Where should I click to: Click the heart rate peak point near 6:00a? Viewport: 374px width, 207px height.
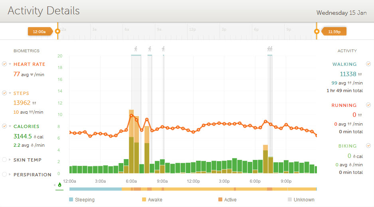pos(131,116)
